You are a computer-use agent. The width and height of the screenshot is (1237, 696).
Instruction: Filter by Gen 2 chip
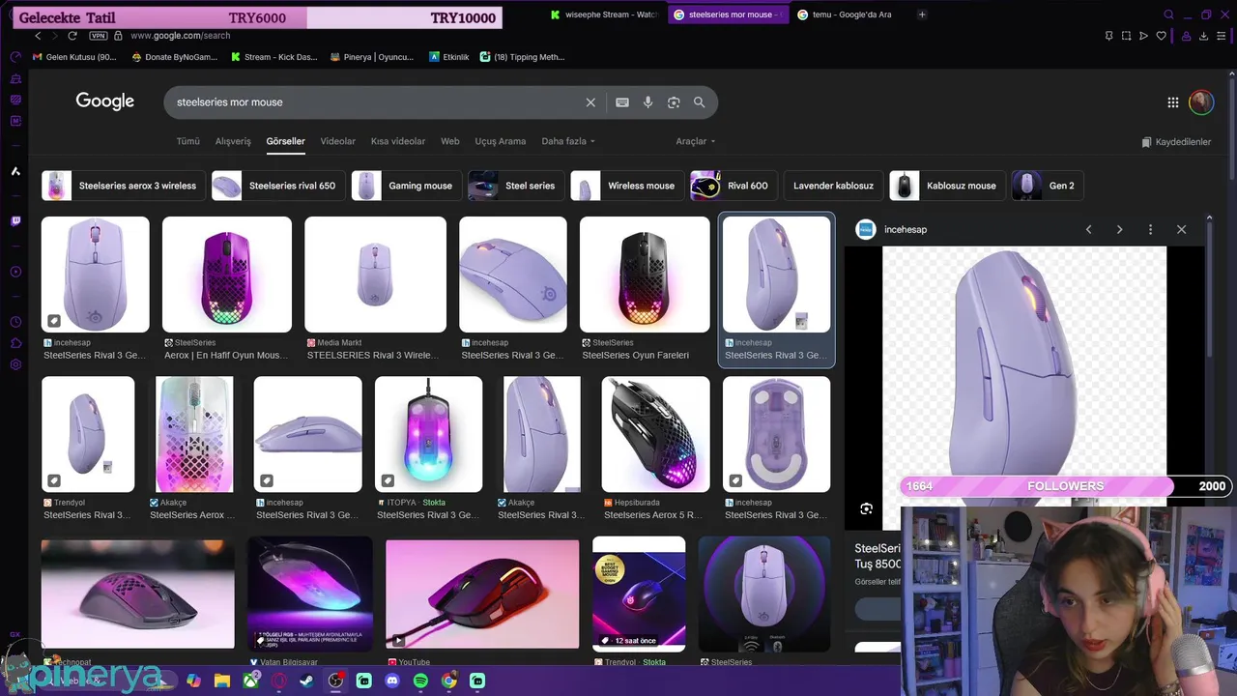tap(1047, 186)
